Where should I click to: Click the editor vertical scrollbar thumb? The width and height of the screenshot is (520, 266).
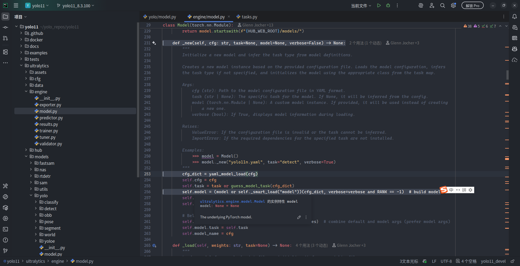507,75
